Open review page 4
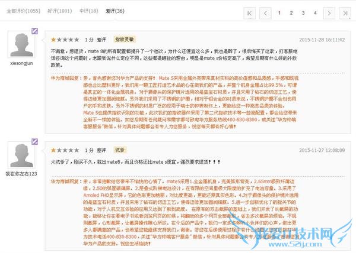The image size is (356, 253). 315,13
